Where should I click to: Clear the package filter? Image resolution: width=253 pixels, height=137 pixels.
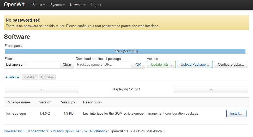coord(67,65)
